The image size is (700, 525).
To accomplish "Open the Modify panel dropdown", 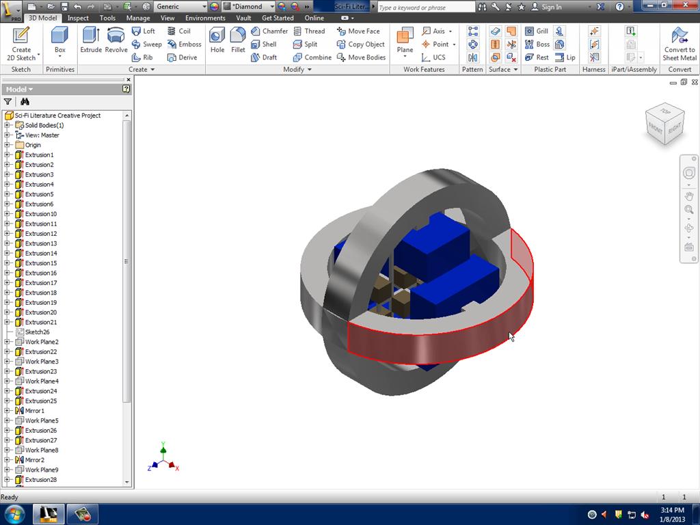I will click(x=297, y=69).
